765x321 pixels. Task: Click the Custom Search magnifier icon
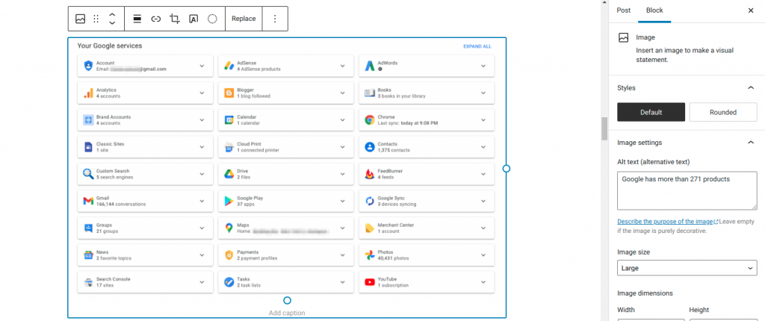[x=88, y=174]
